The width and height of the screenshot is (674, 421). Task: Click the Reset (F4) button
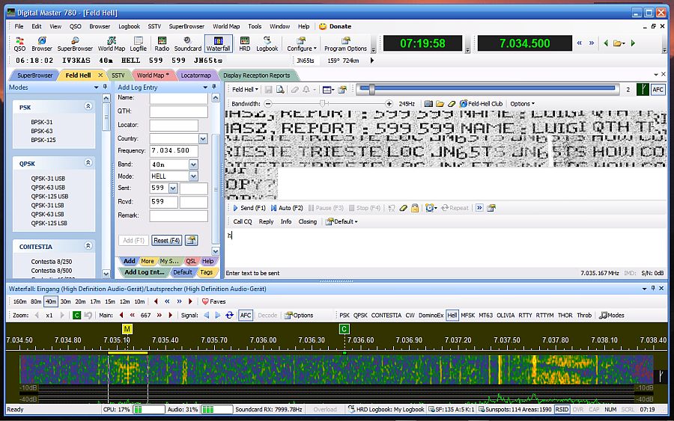[x=166, y=240]
